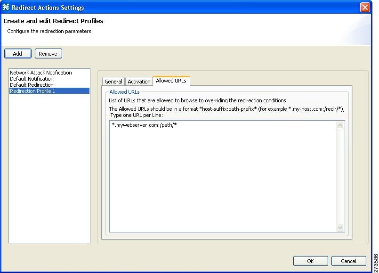The height and width of the screenshot is (273, 379).
Task: Close the Redirect Actions Settings dialog
Action: tap(365, 7)
